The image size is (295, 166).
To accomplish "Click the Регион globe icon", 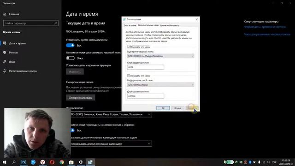I will [x=5, y=53].
